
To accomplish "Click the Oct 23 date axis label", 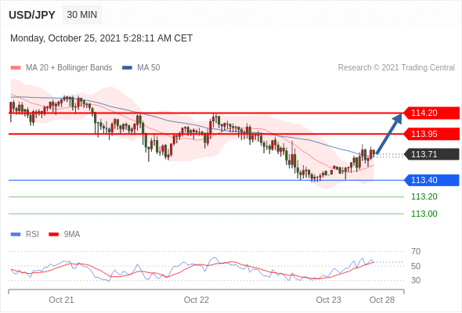I will [329, 300].
